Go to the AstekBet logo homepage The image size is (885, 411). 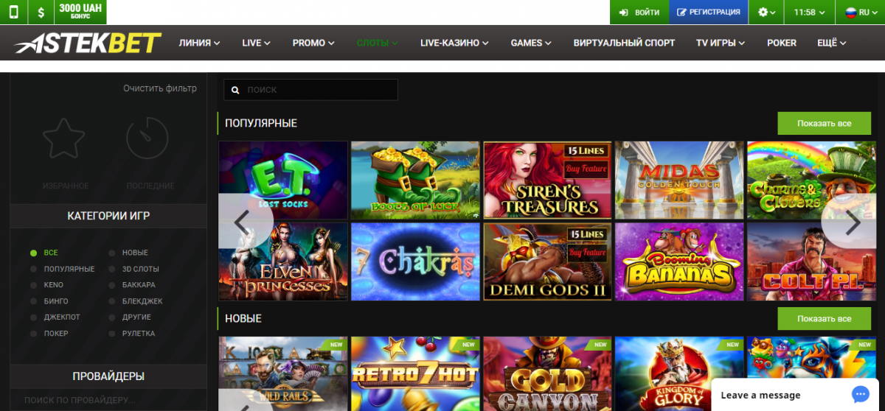click(87, 43)
